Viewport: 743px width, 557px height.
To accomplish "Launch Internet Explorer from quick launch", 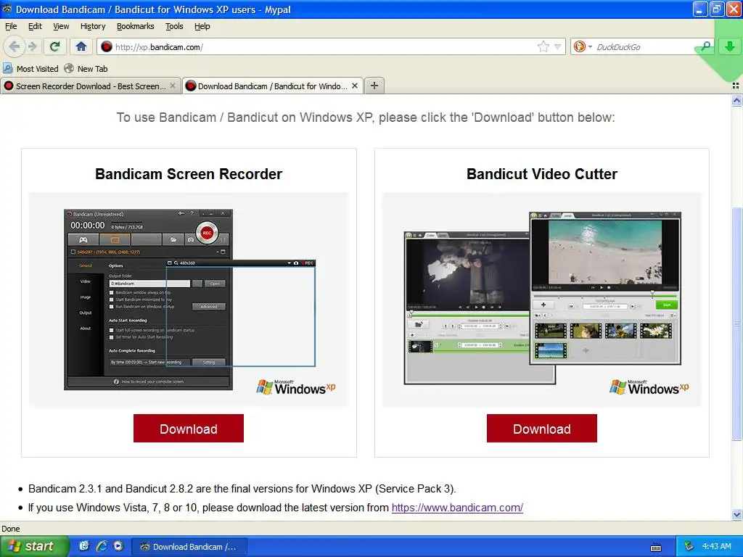I will [x=102, y=546].
